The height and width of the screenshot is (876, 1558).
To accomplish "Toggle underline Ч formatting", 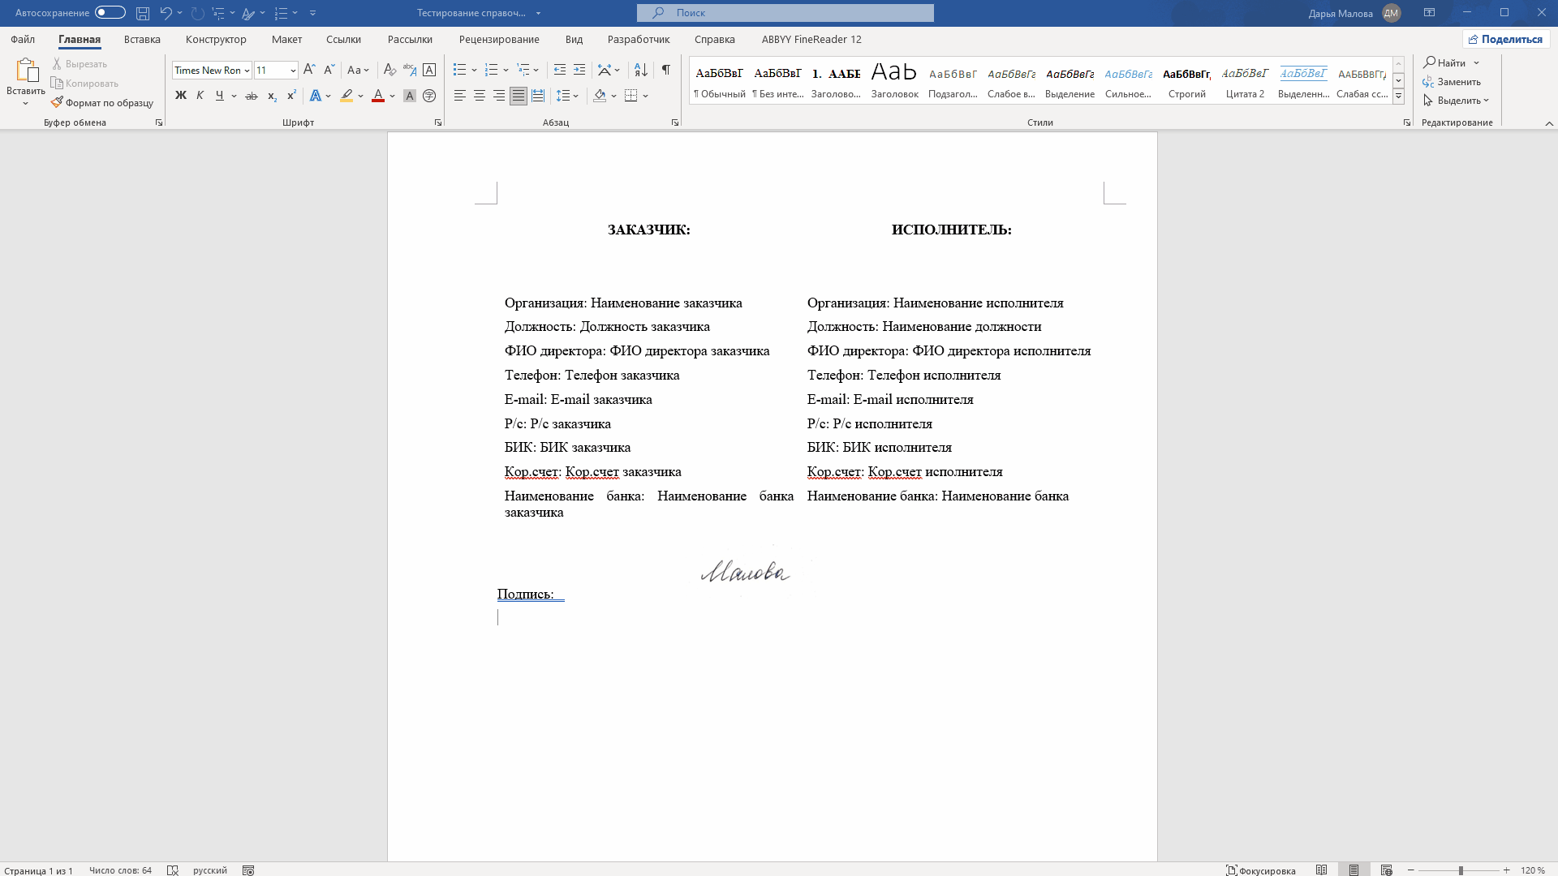I will pos(219,96).
